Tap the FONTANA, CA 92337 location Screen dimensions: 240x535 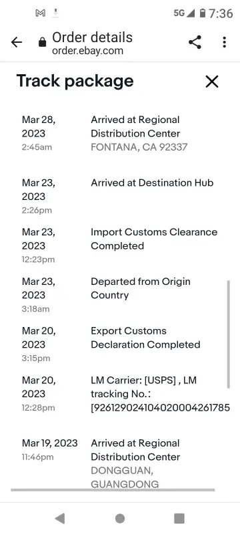coord(139,147)
